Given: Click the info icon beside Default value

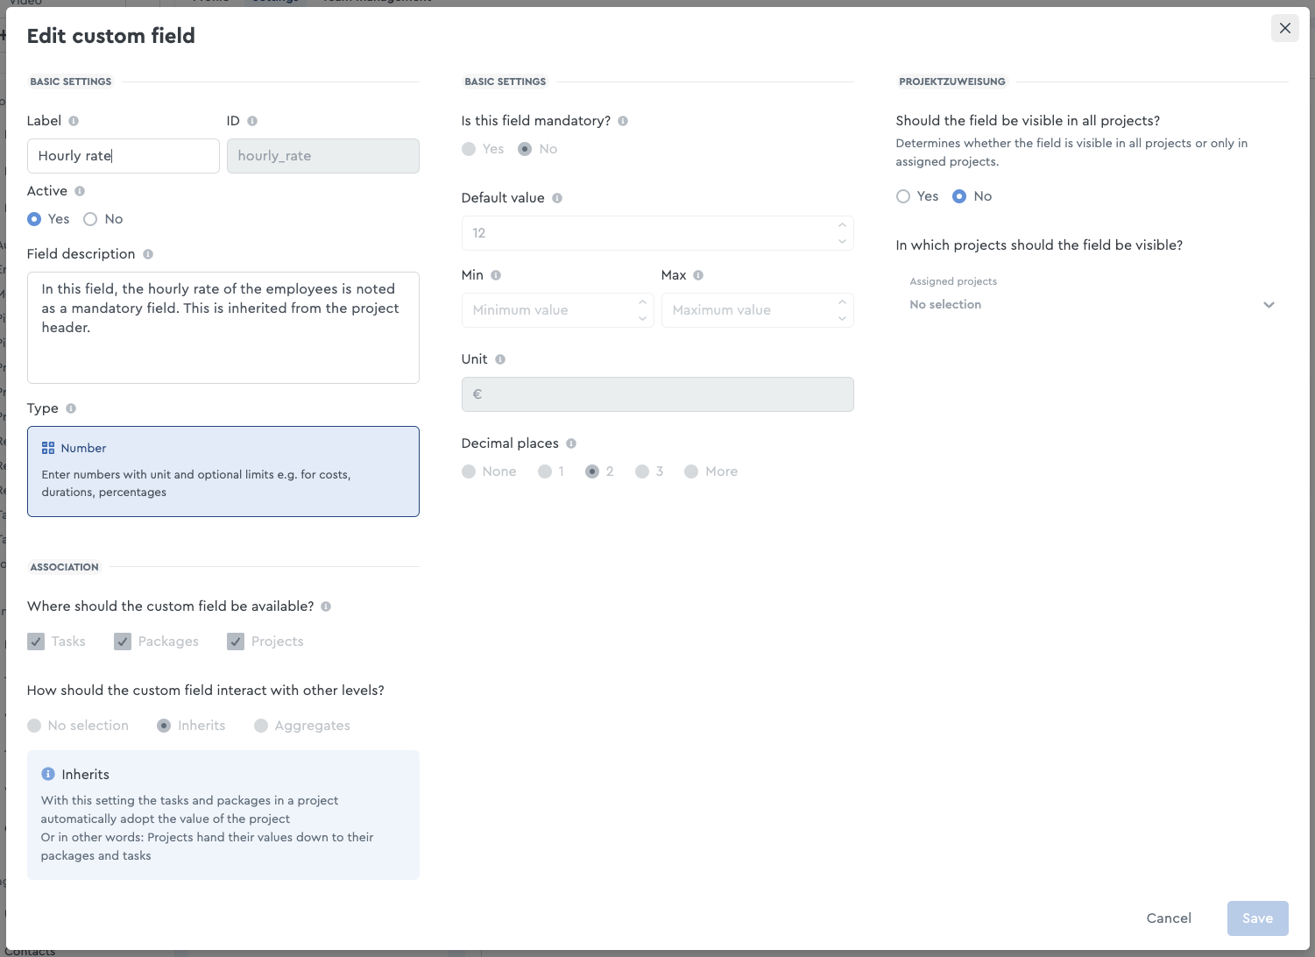Looking at the screenshot, I should coord(557,198).
